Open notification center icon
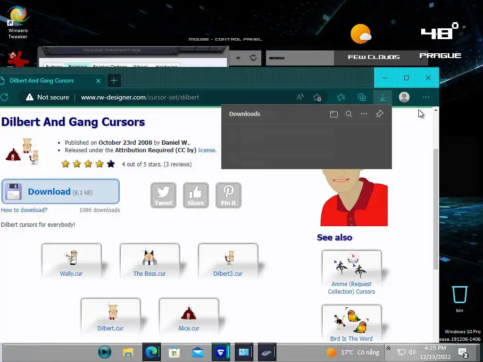Screen dimensions: 483x362 pyautogui.click(x=463, y=353)
